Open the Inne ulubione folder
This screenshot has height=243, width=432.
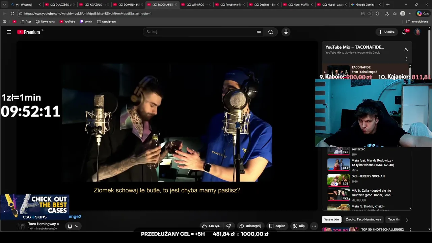pyautogui.click(x=417, y=22)
